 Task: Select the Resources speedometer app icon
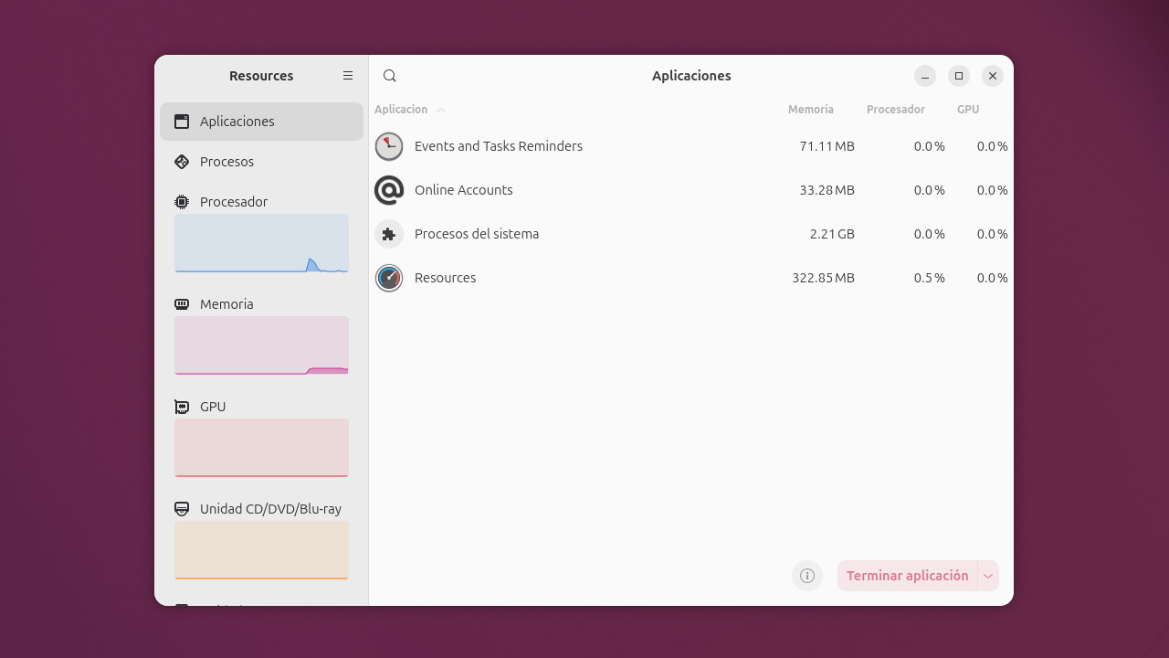coord(389,278)
